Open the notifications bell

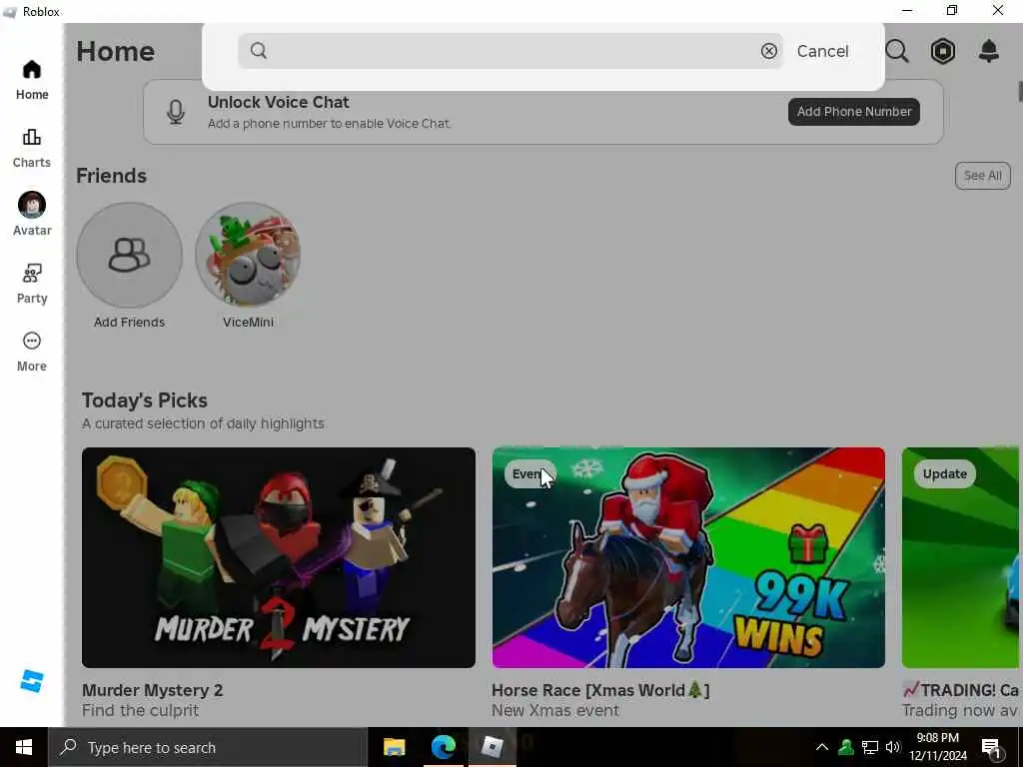coord(989,51)
